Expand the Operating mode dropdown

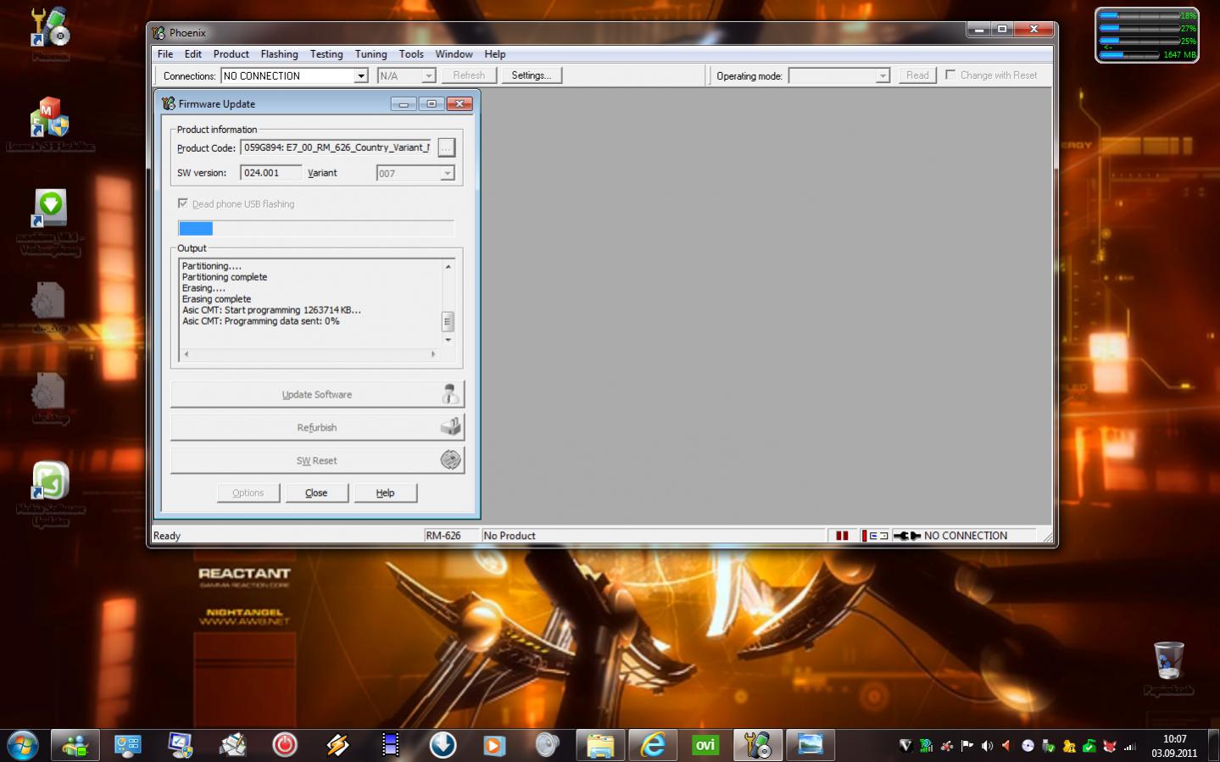pos(883,76)
